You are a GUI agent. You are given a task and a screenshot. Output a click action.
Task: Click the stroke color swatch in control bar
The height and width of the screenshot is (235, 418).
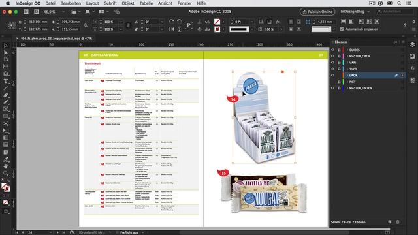(217, 29)
